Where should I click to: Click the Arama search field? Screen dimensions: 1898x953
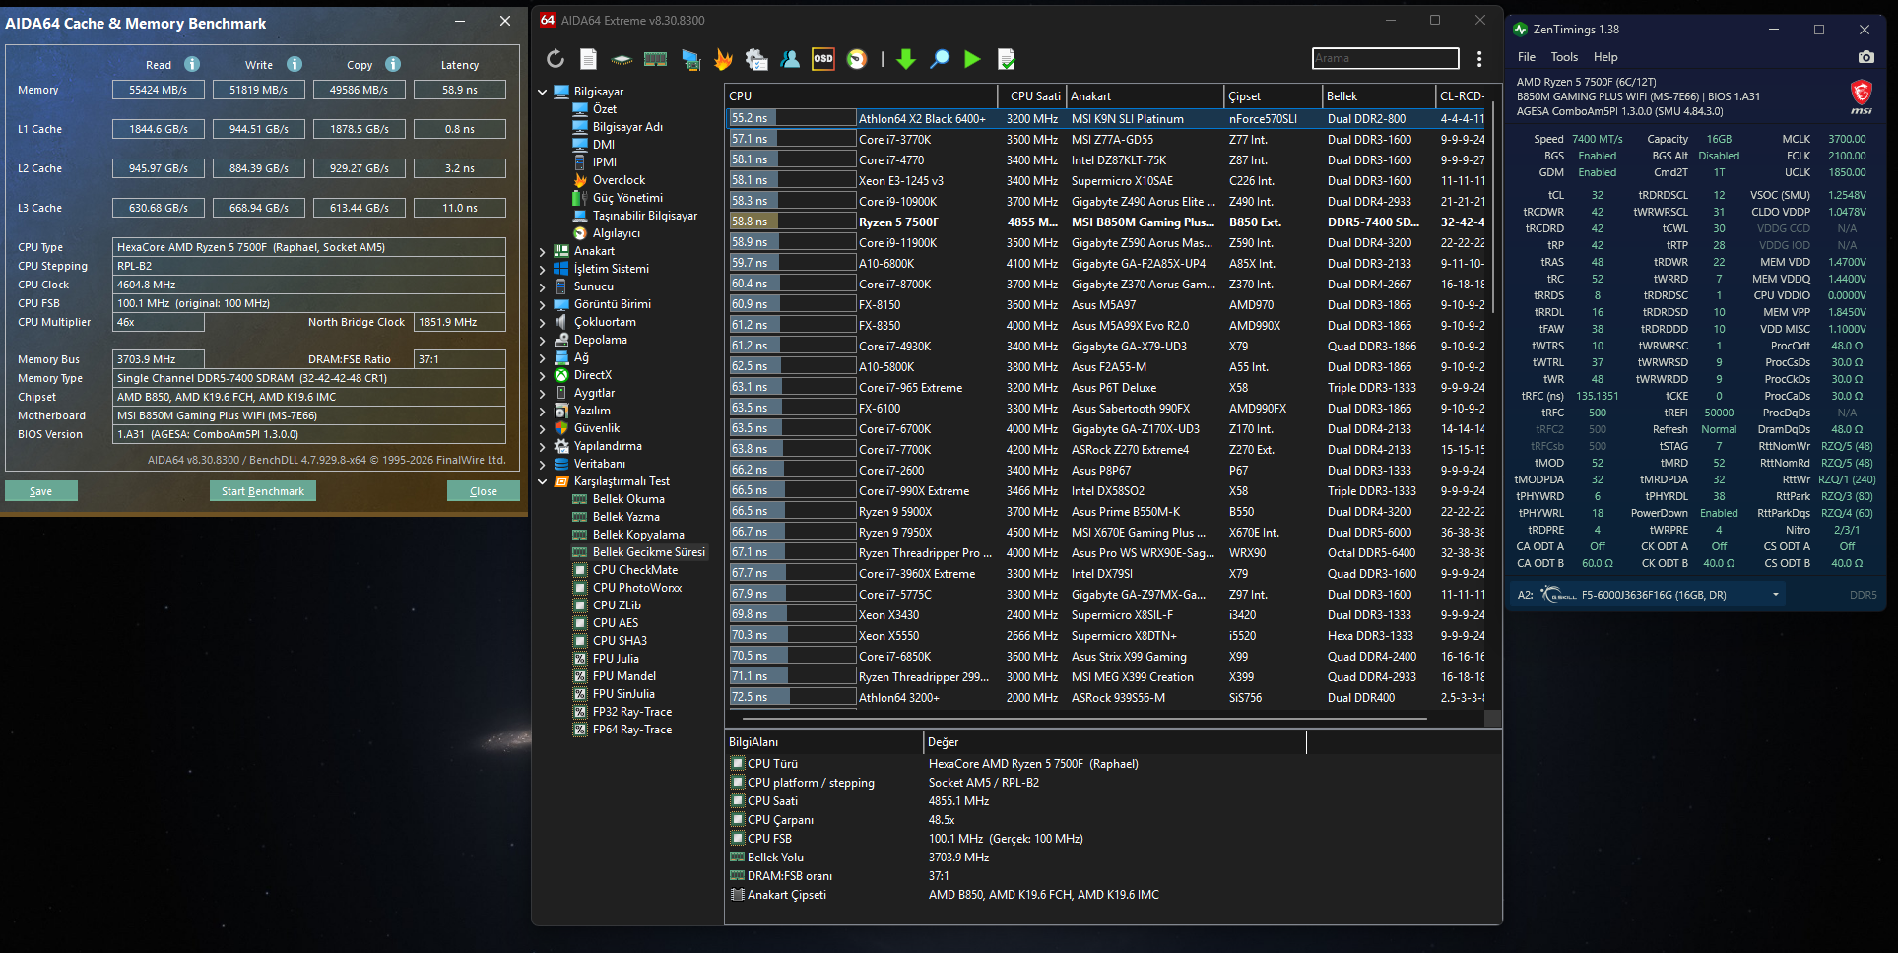click(1385, 58)
